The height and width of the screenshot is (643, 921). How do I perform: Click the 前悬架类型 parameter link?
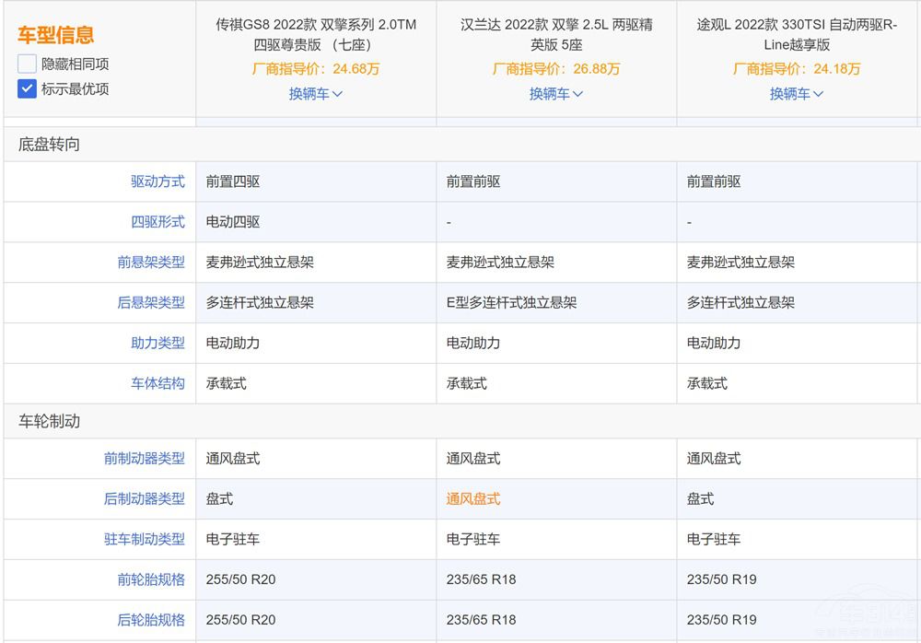click(x=151, y=263)
